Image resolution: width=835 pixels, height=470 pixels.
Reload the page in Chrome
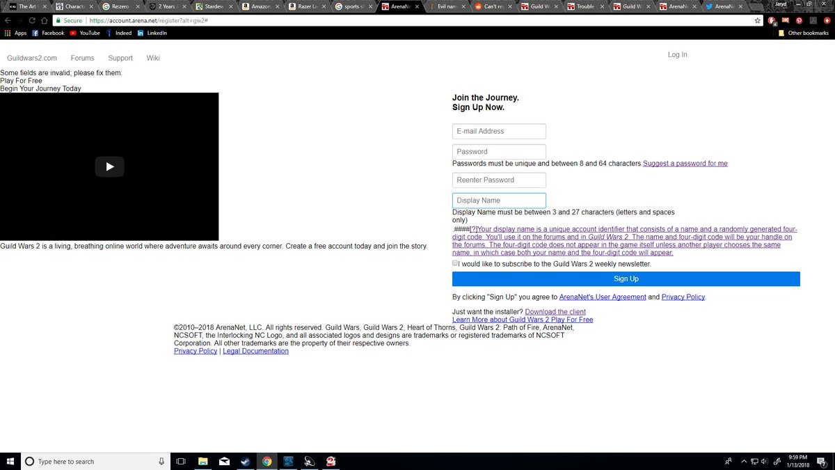(x=32, y=21)
